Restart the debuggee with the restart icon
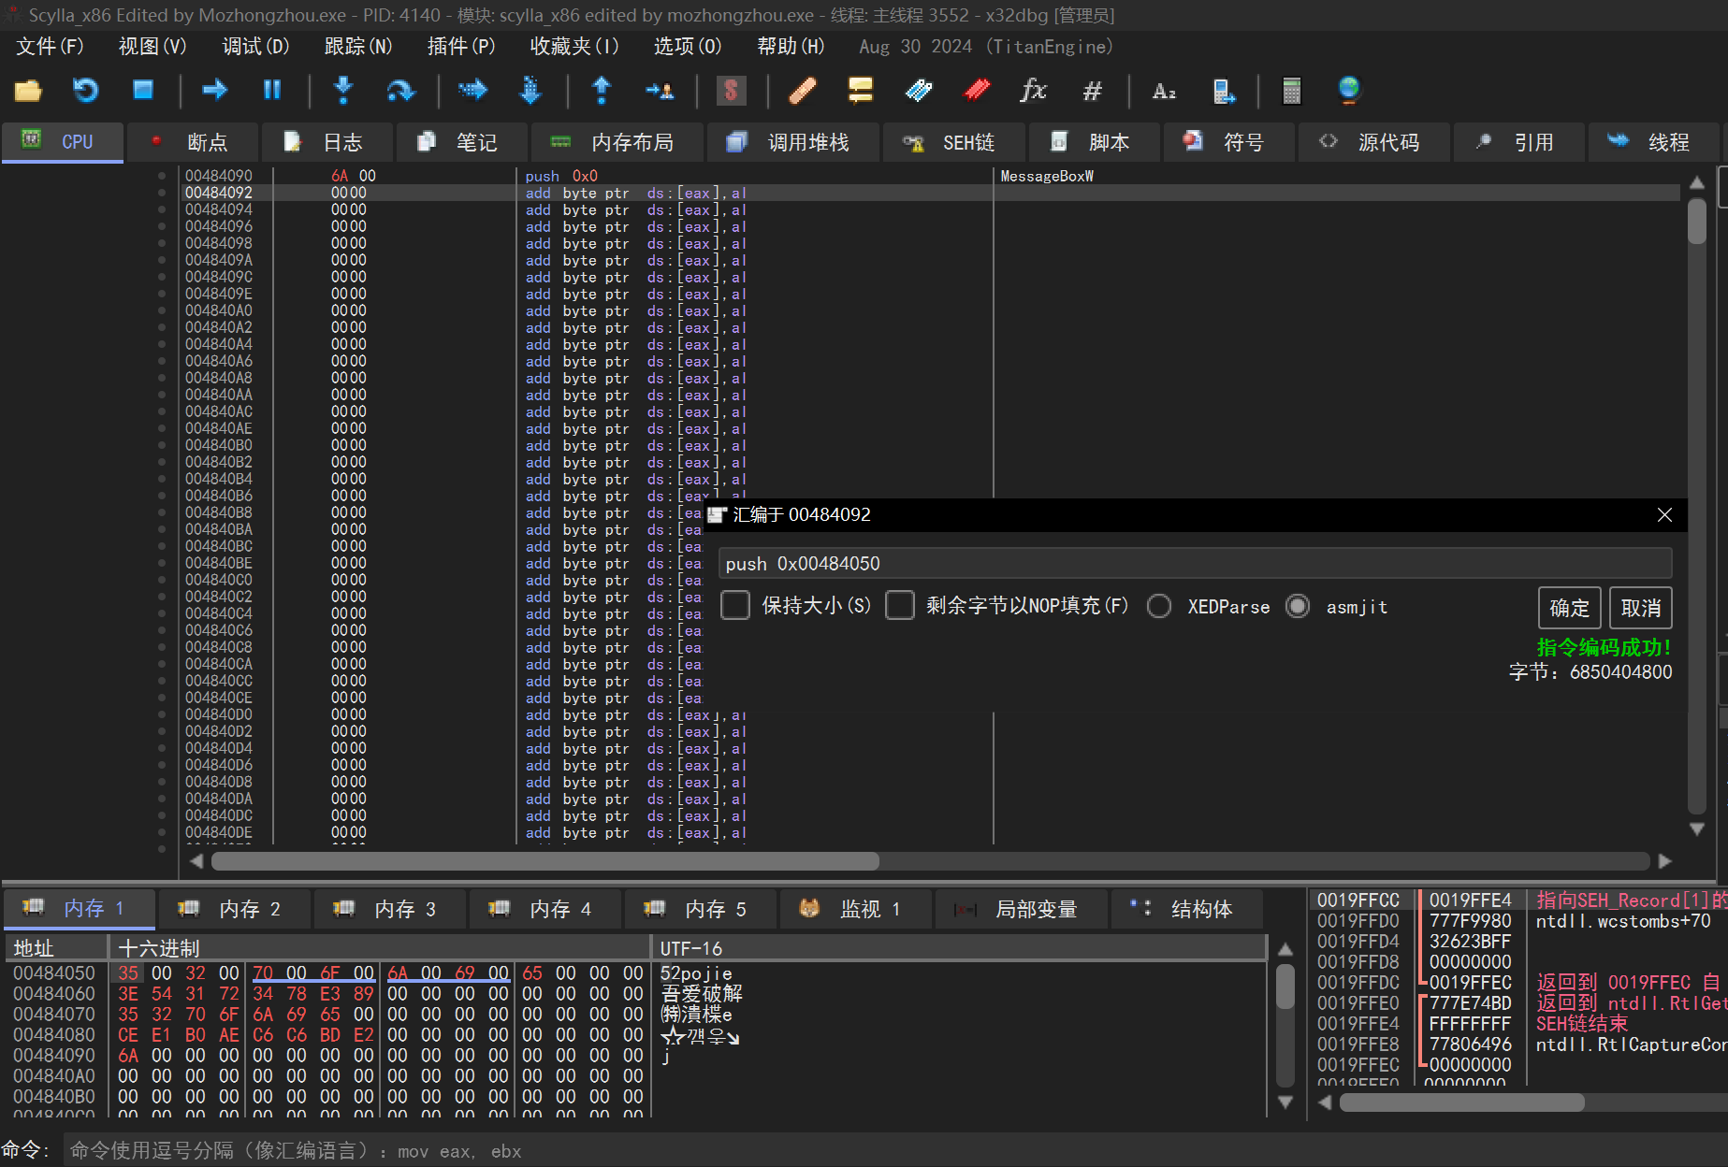The width and height of the screenshot is (1728, 1167). pyautogui.click(x=85, y=91)
